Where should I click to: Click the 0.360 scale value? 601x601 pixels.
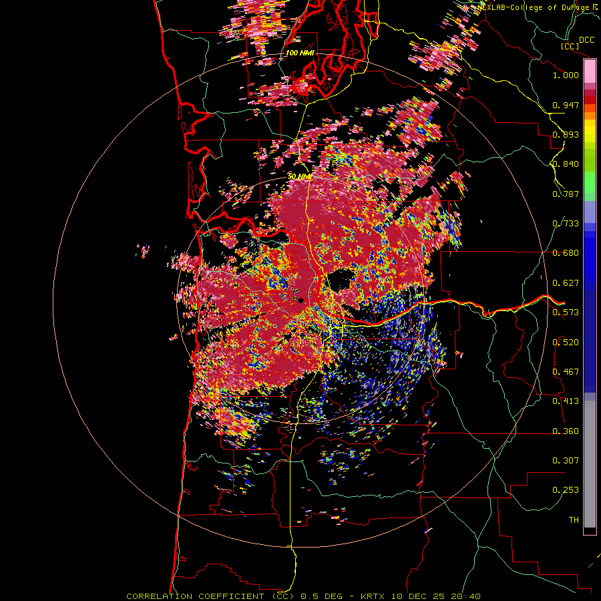point(566,431)
